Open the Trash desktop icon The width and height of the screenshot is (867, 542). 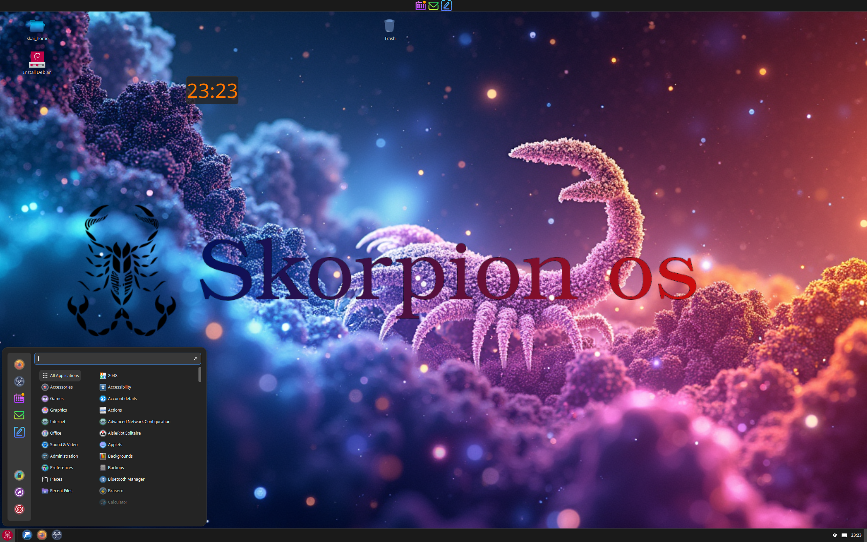389,29
